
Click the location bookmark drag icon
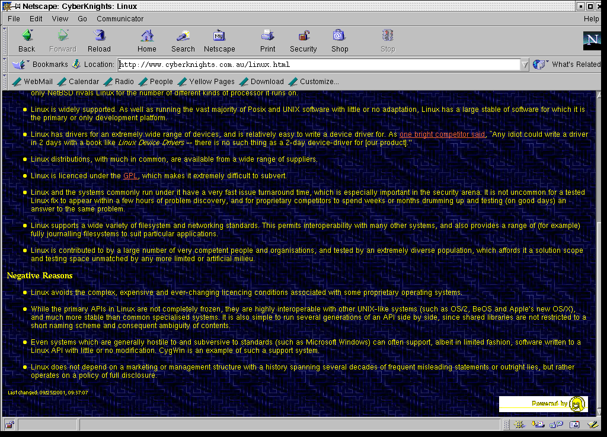[x=76, y=64]
